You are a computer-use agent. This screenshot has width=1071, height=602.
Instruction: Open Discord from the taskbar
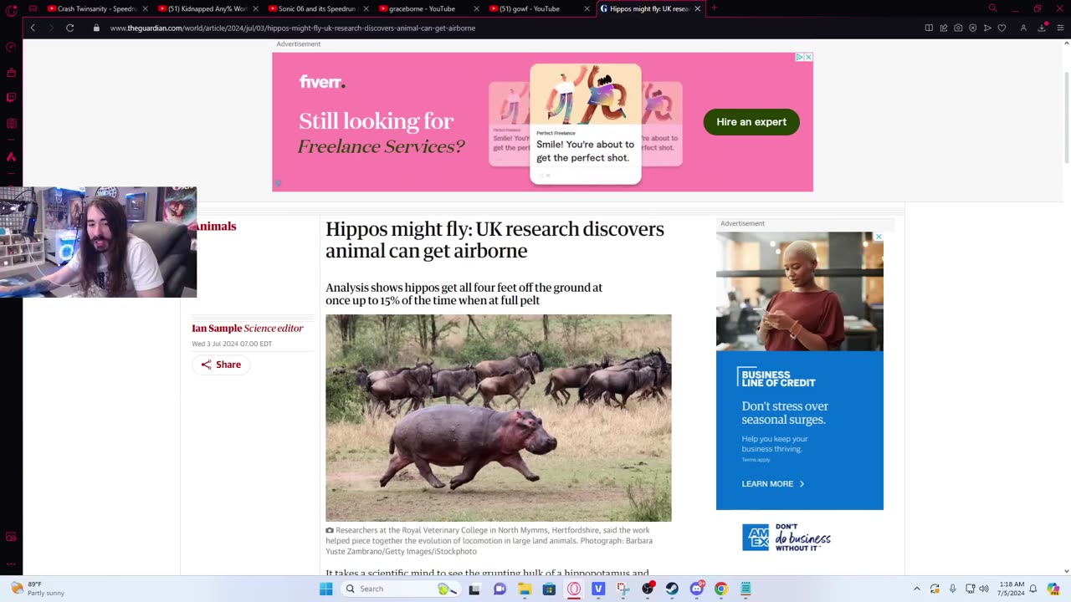(x=697, y=589)
